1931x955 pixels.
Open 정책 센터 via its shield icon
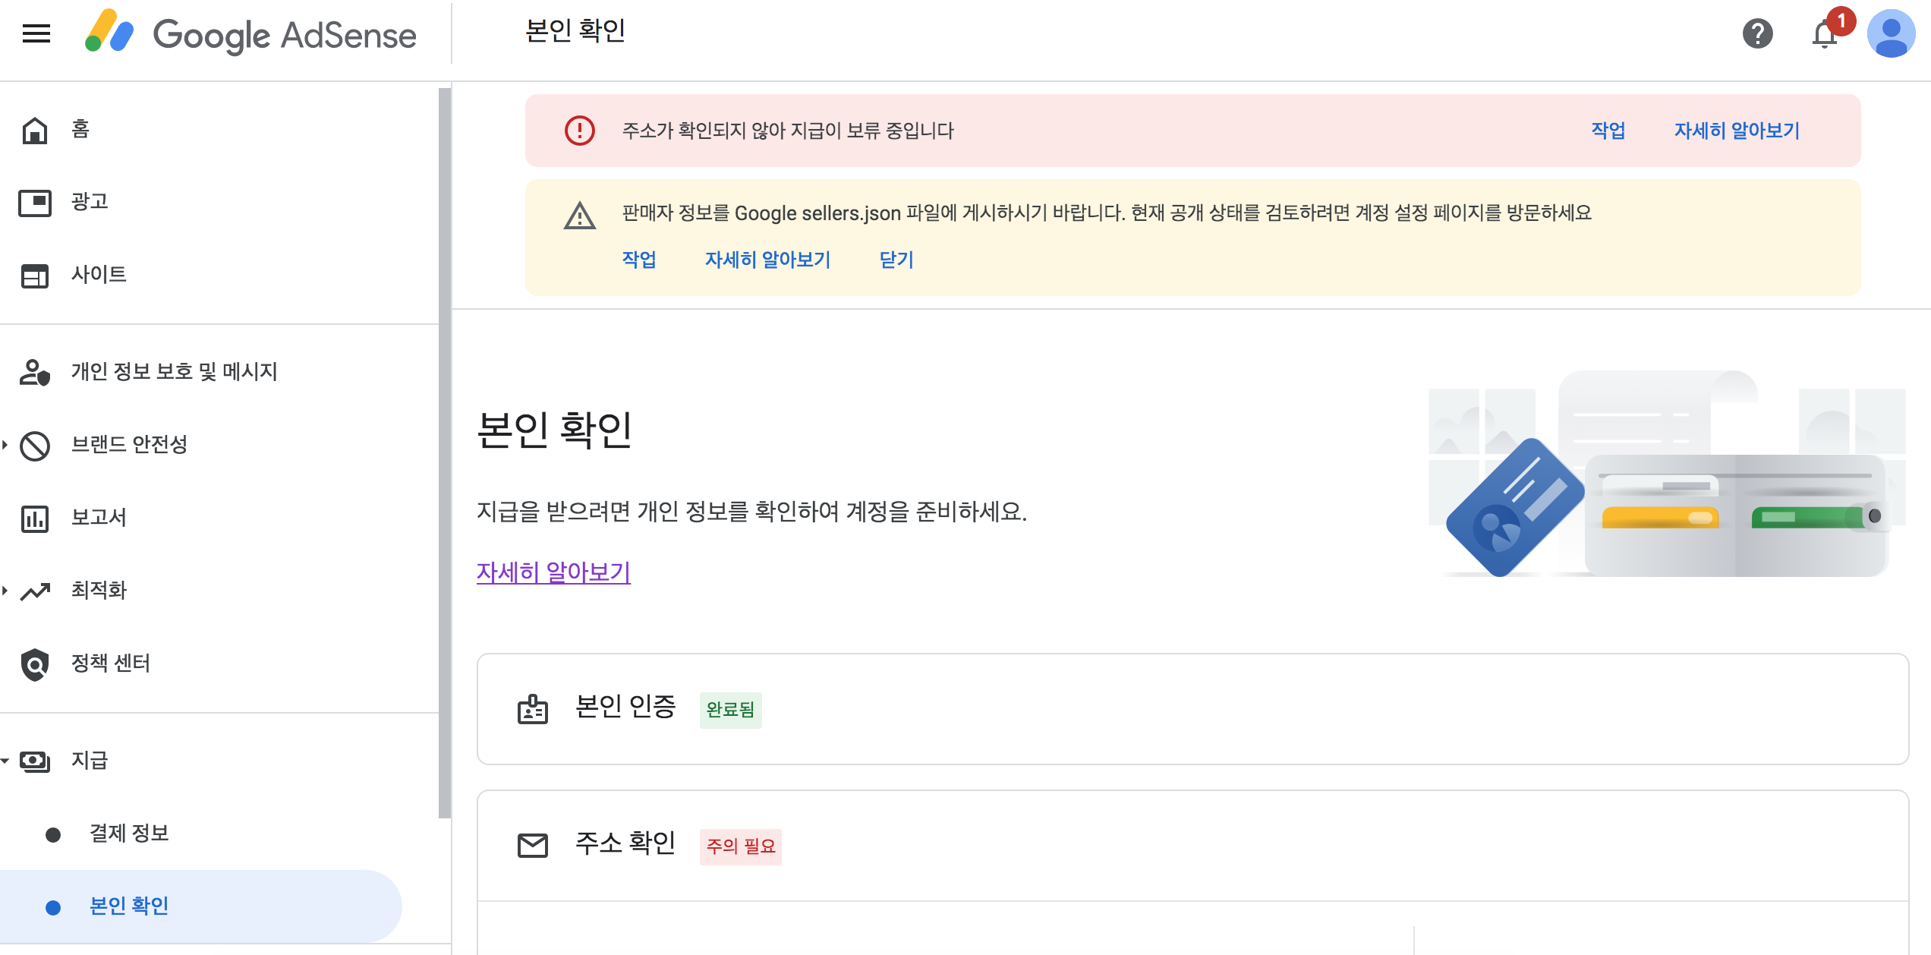coord(33,664)
